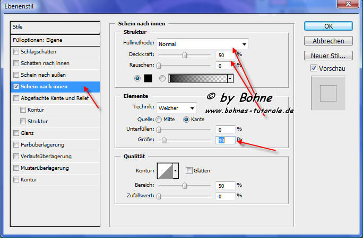Open the Füllmethode dropdown
This screenshot has width=363, height=238.
coord(202,44)
